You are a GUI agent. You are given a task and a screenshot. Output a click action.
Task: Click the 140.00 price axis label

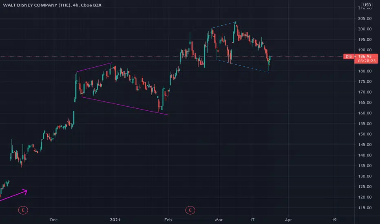pos(365,155)
